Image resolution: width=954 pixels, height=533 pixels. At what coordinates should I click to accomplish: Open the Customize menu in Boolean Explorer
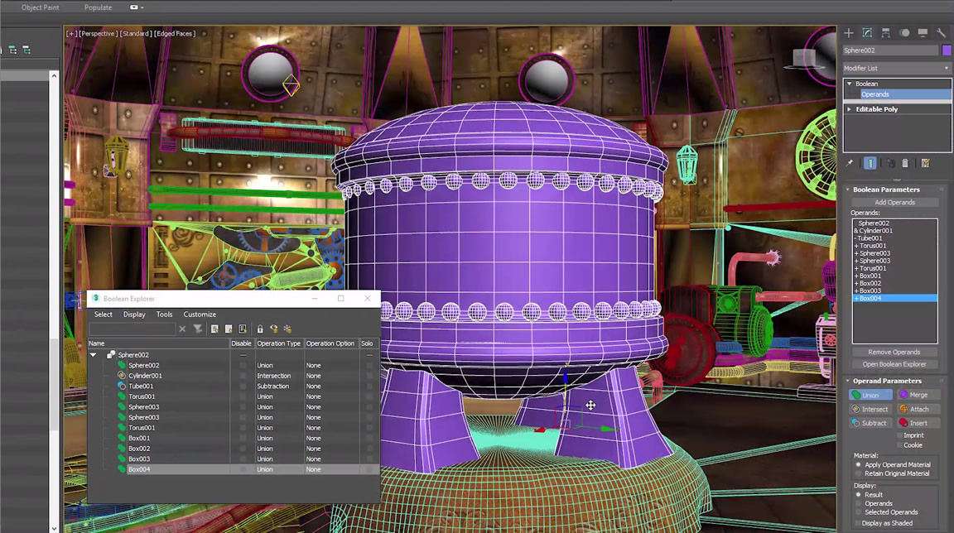coord(200,315)
